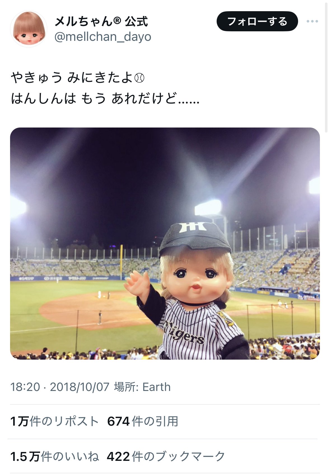Click the doll's black HT cap in photo
The width and height of the screenshot is (330, 474).
click(x=195, y=237)
